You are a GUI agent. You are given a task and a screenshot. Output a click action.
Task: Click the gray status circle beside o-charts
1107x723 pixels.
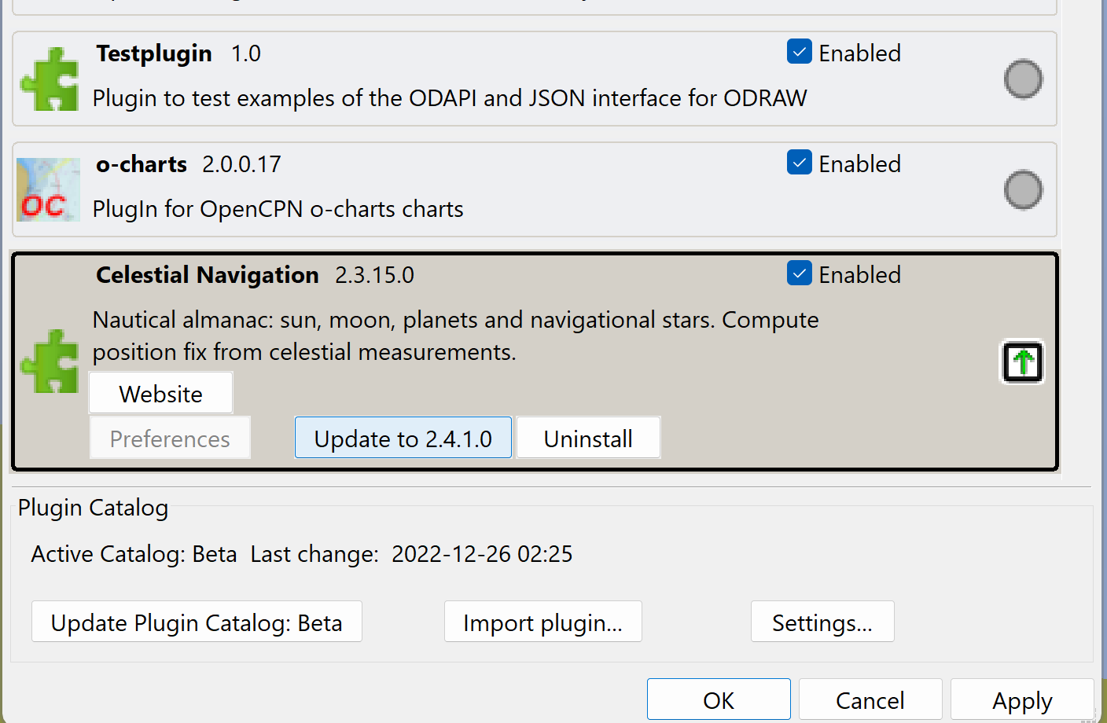[1023, 189]
